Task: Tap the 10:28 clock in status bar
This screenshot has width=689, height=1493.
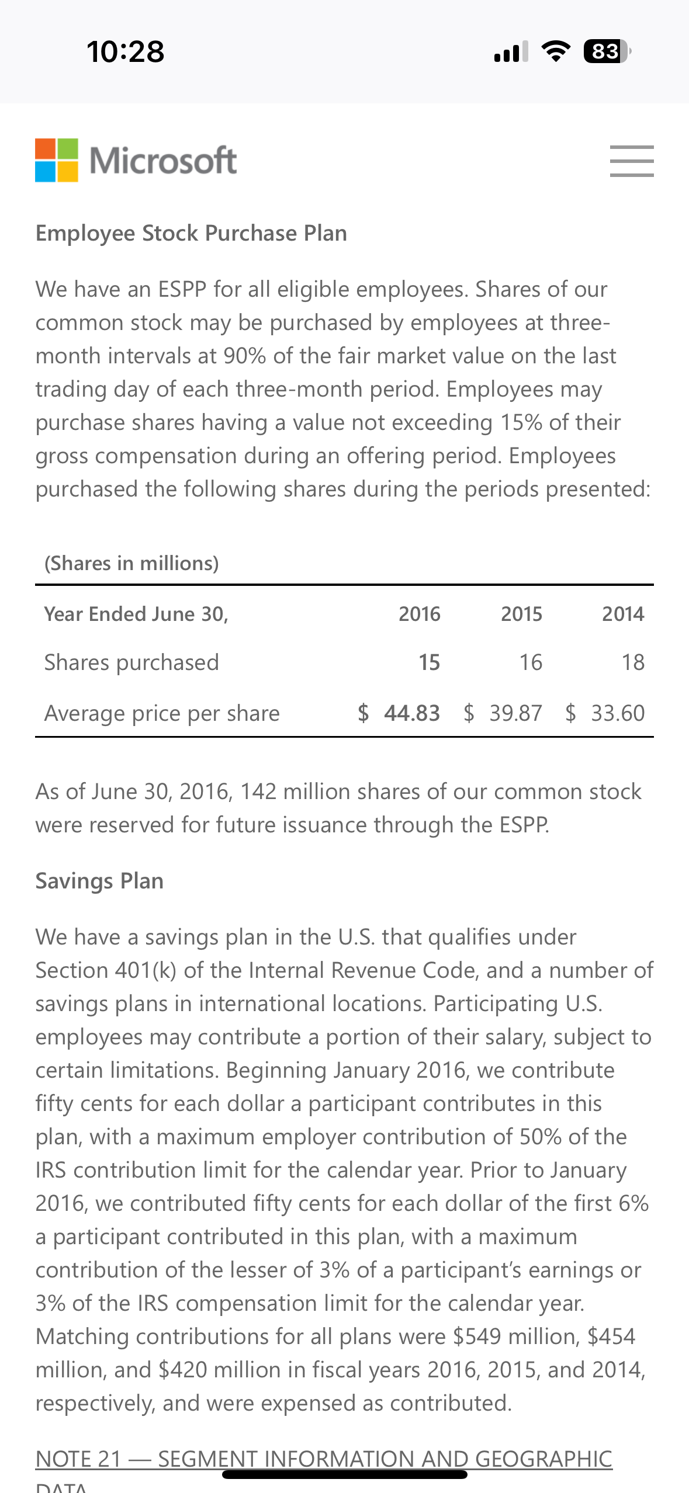Action: pos(126,51)
